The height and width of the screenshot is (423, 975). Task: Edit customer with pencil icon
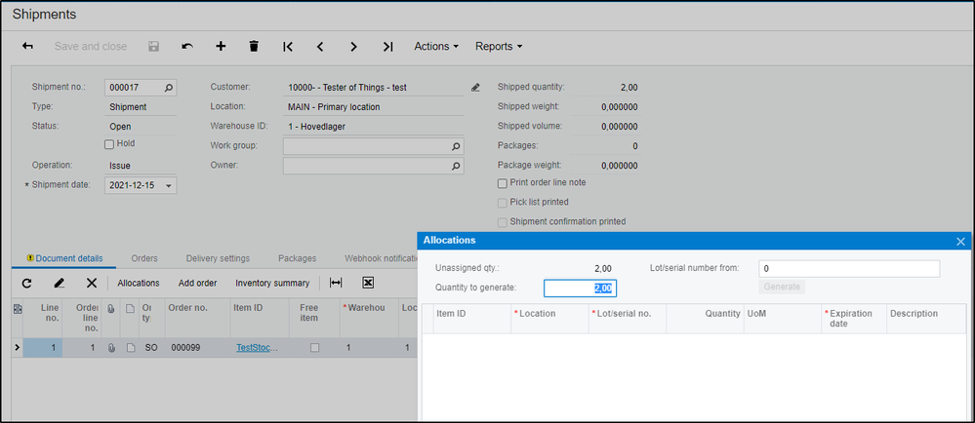tap(475, 88)
